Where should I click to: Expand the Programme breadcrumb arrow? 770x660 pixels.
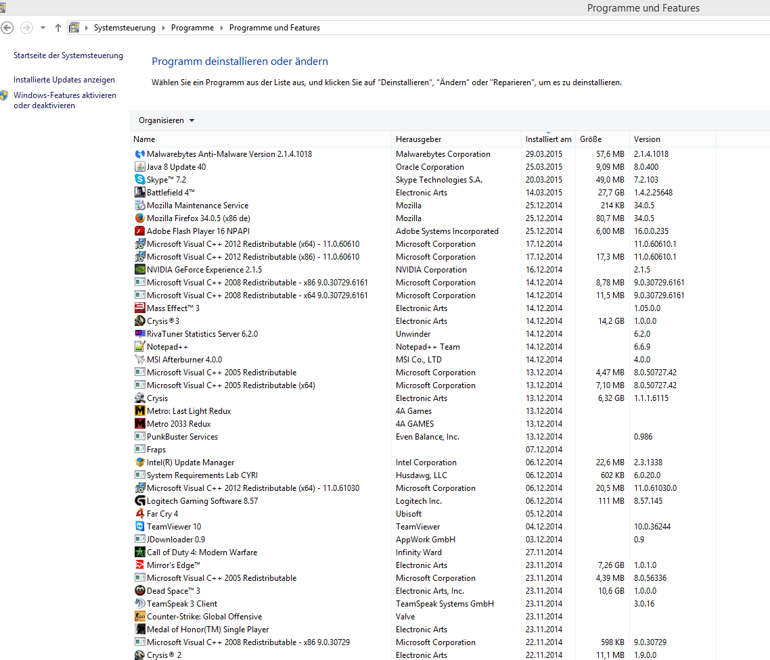pyautogui.click(x=221, y=28)
